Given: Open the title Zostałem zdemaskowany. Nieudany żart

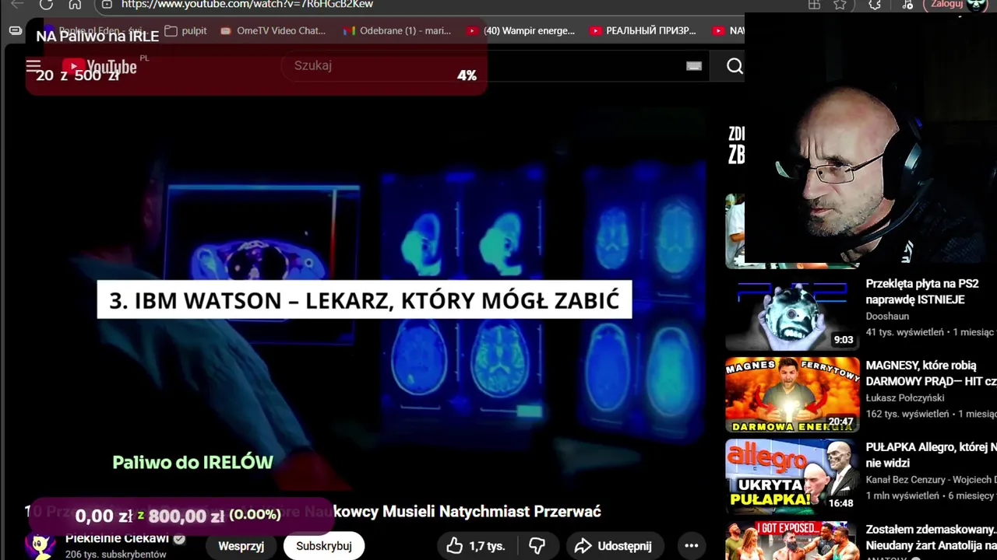Looking at the screenshot, I should [931, 537].
